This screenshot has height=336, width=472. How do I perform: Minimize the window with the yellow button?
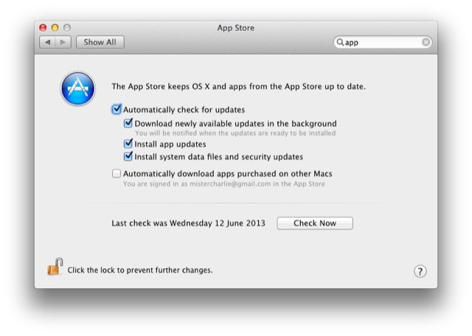[x=55, y=28]
